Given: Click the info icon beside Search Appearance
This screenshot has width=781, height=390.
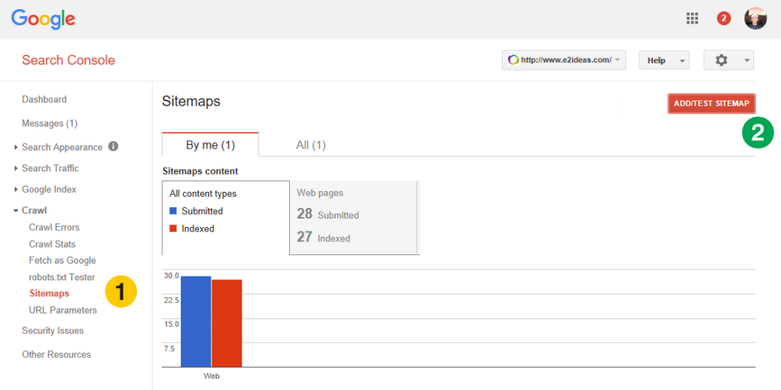Looking at the screenshot, I should pos(113,147).
